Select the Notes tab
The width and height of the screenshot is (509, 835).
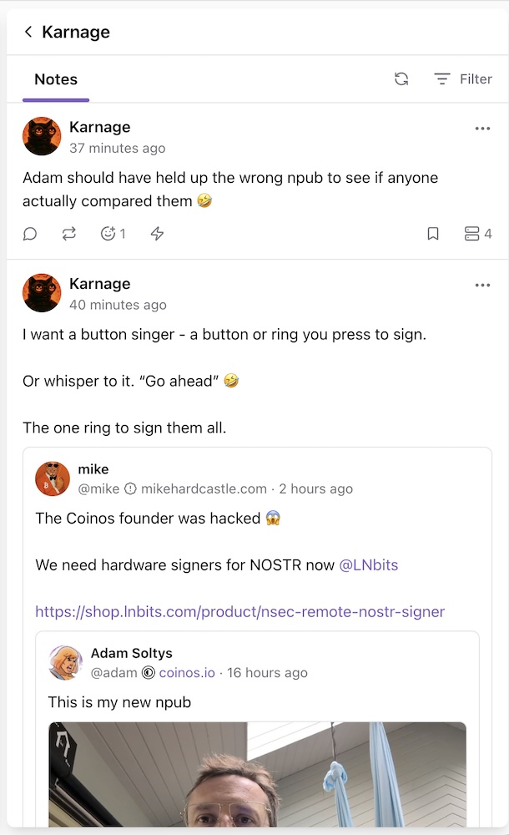pyautogui.click(x=56, y=79)
